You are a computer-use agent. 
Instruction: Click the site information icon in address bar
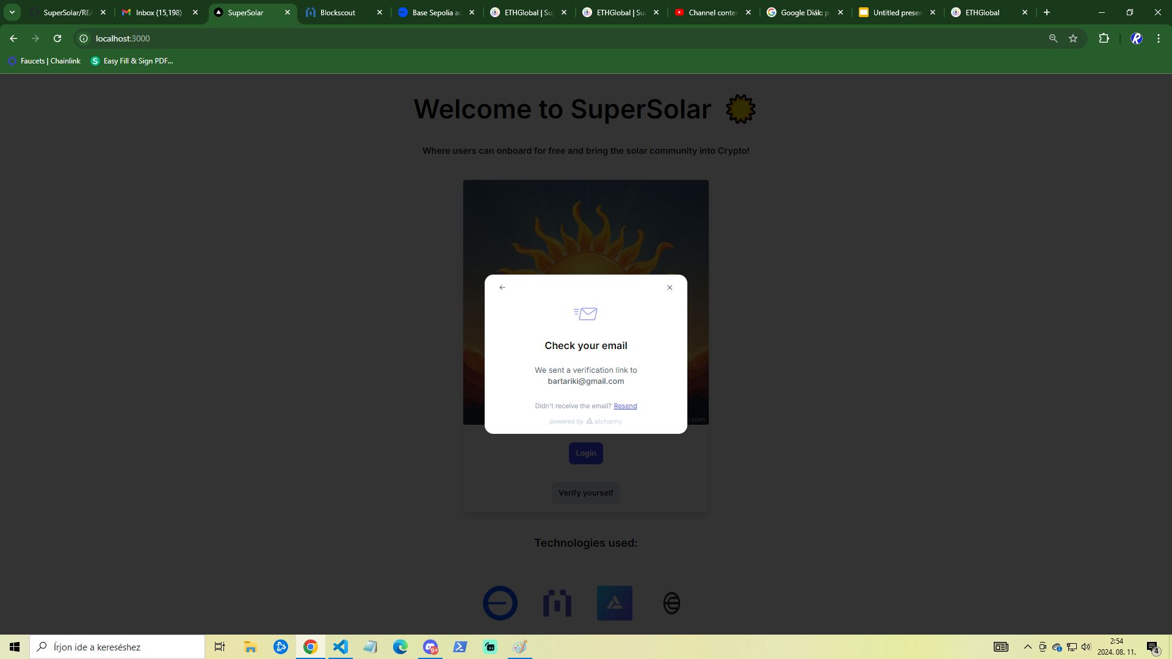84,38
